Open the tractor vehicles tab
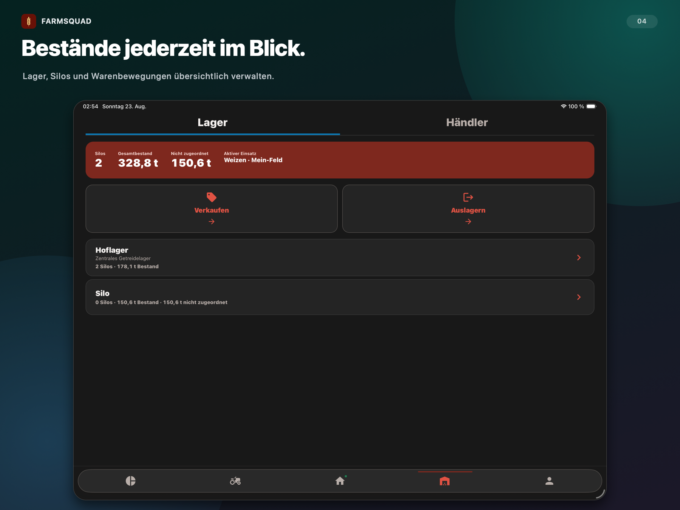680x510 pixels. coord(235,481)
